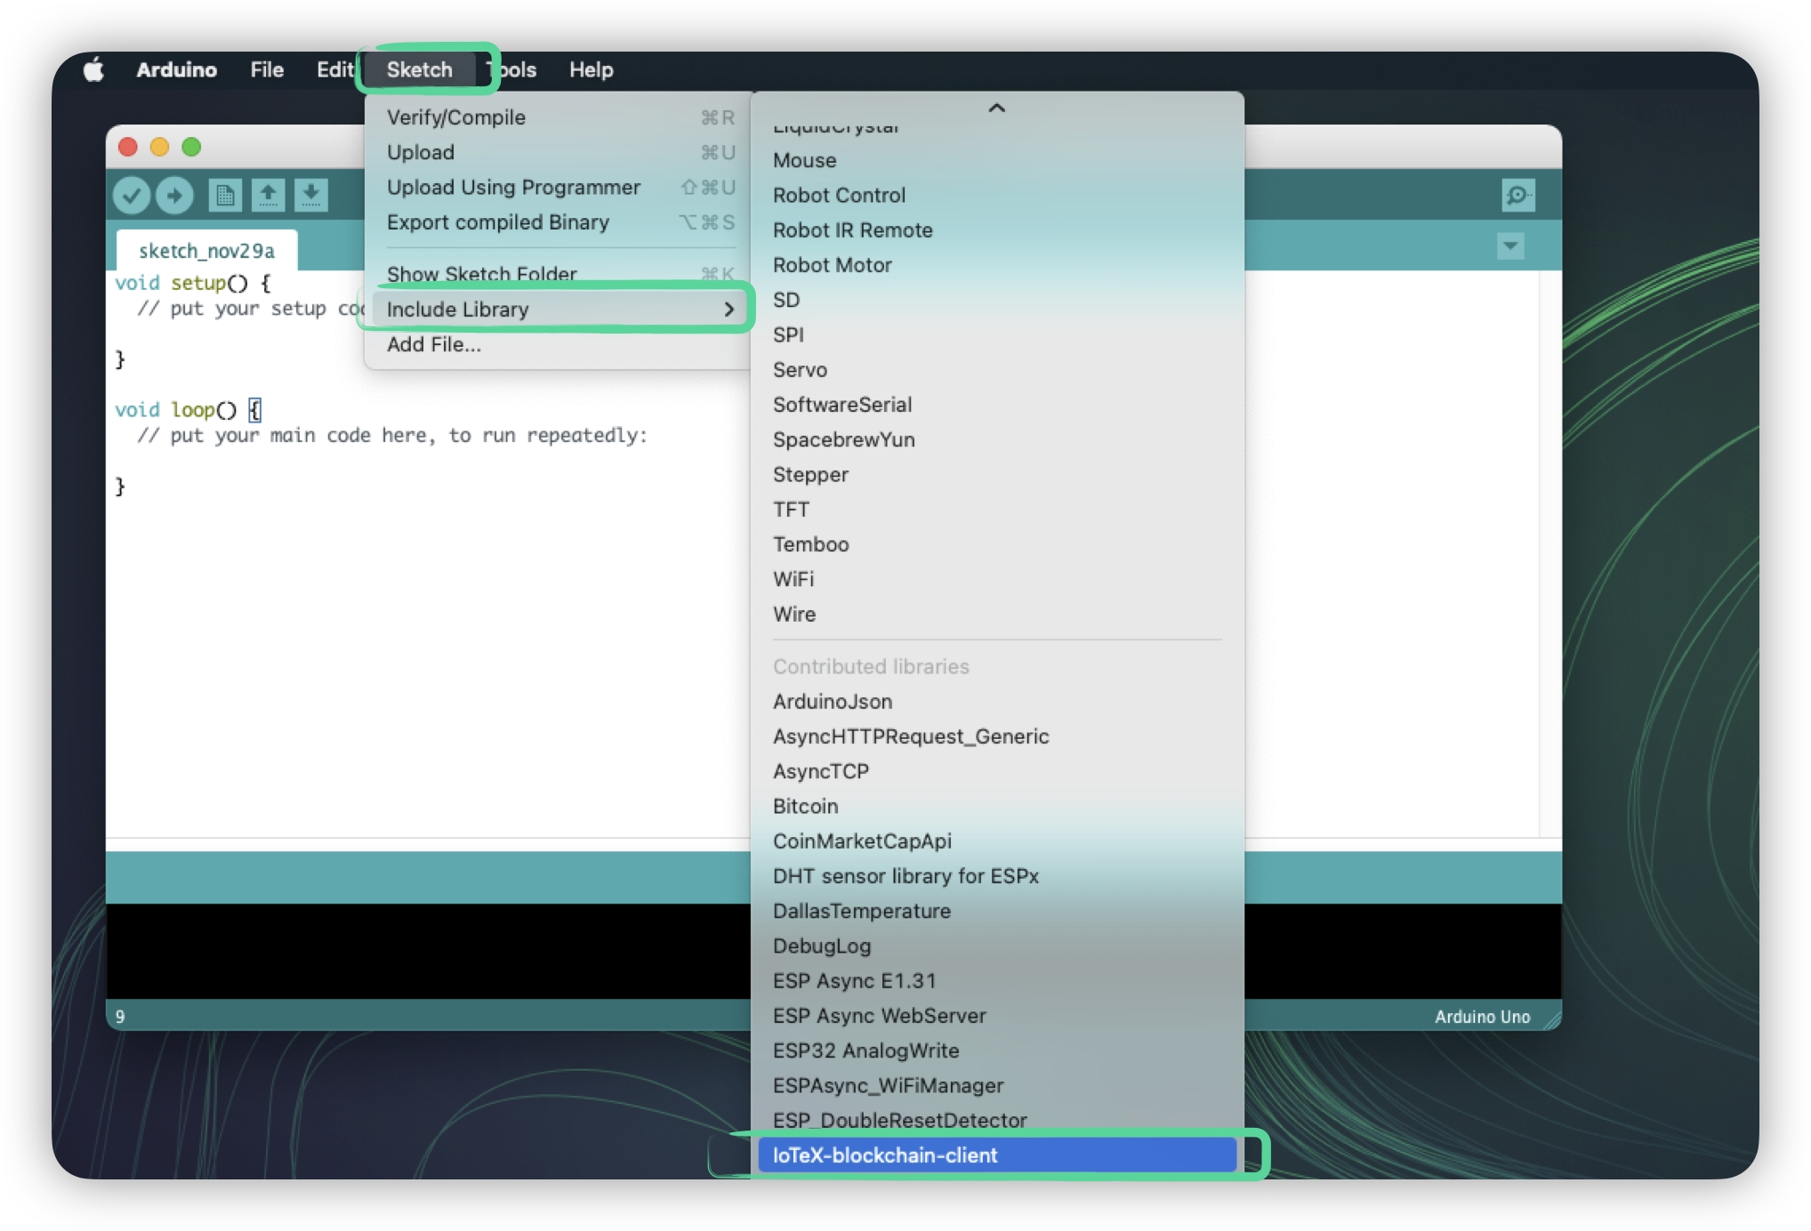Select Verify/Compile menu entry

tap(456, 117)
